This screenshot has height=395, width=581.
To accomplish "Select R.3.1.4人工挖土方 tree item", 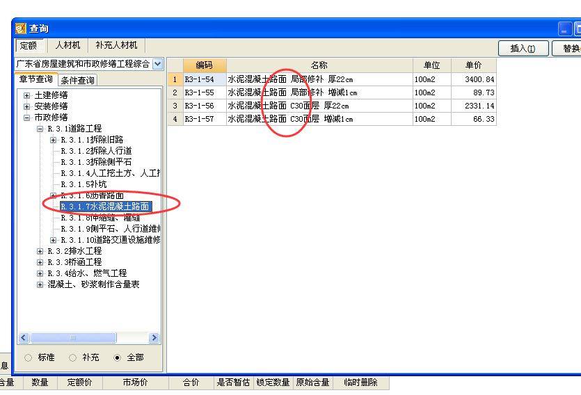I will tap(111, 173).
